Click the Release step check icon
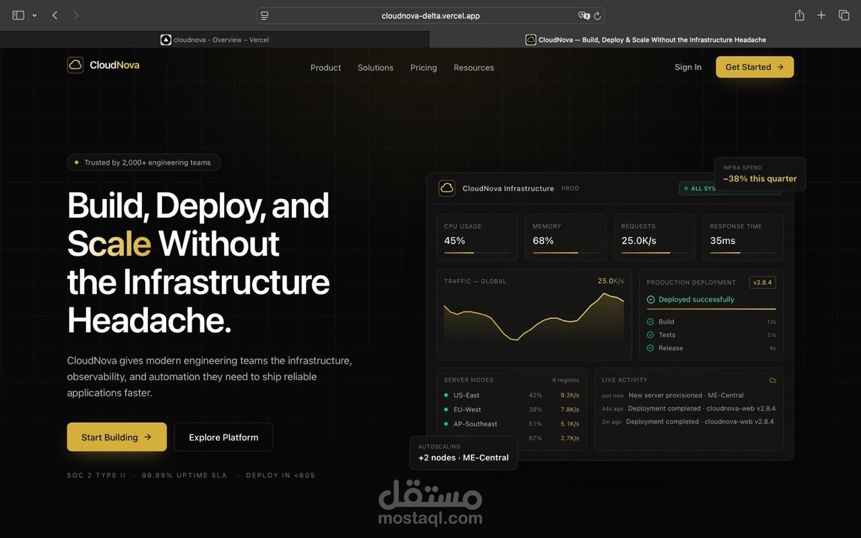Screen dimensions: 861x538 point(650,348)
